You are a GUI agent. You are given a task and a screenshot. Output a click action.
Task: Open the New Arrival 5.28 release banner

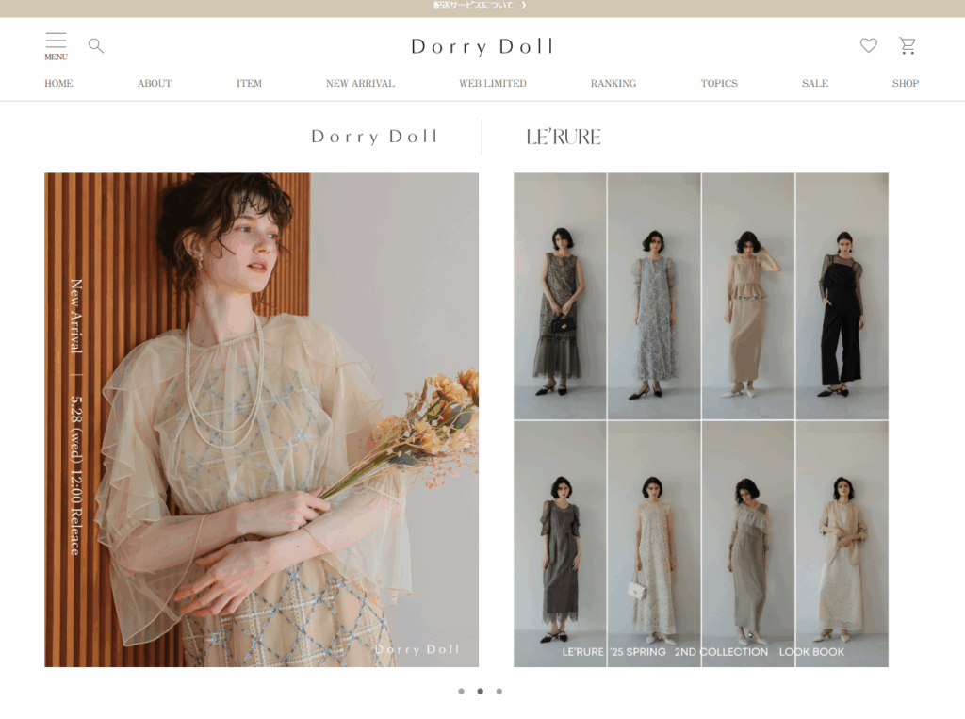[x=262, y=420]
